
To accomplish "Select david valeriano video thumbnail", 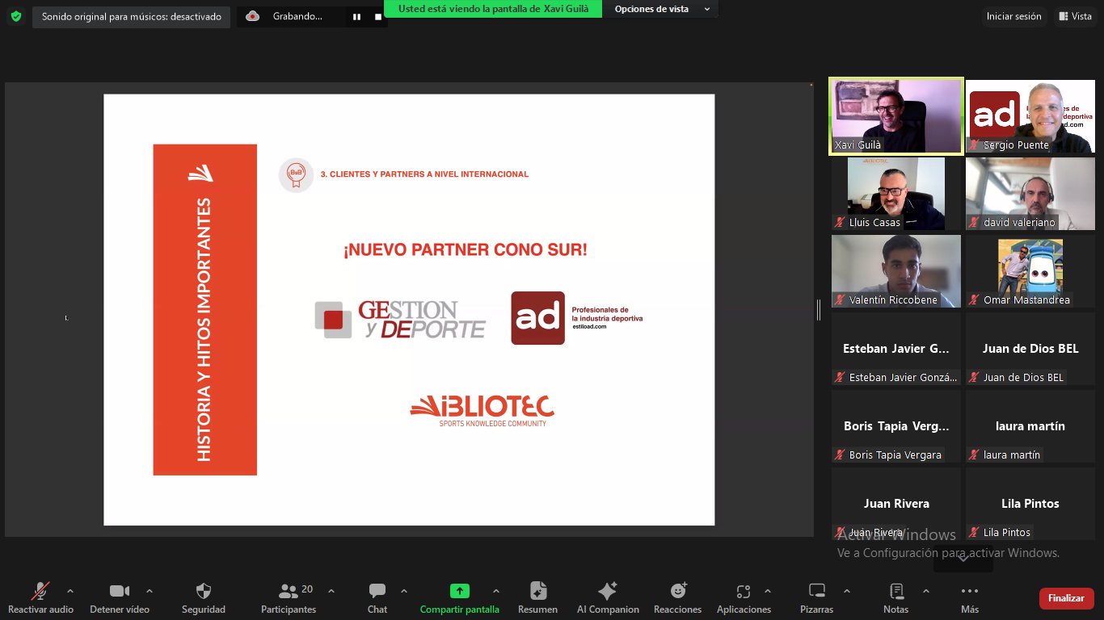I will [1030, 194].
